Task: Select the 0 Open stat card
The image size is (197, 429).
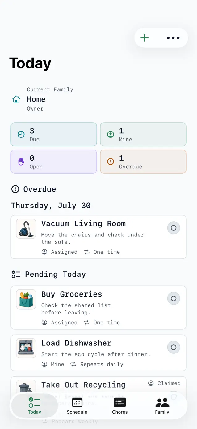Action: pyautogui.click(x=54, y=162)
